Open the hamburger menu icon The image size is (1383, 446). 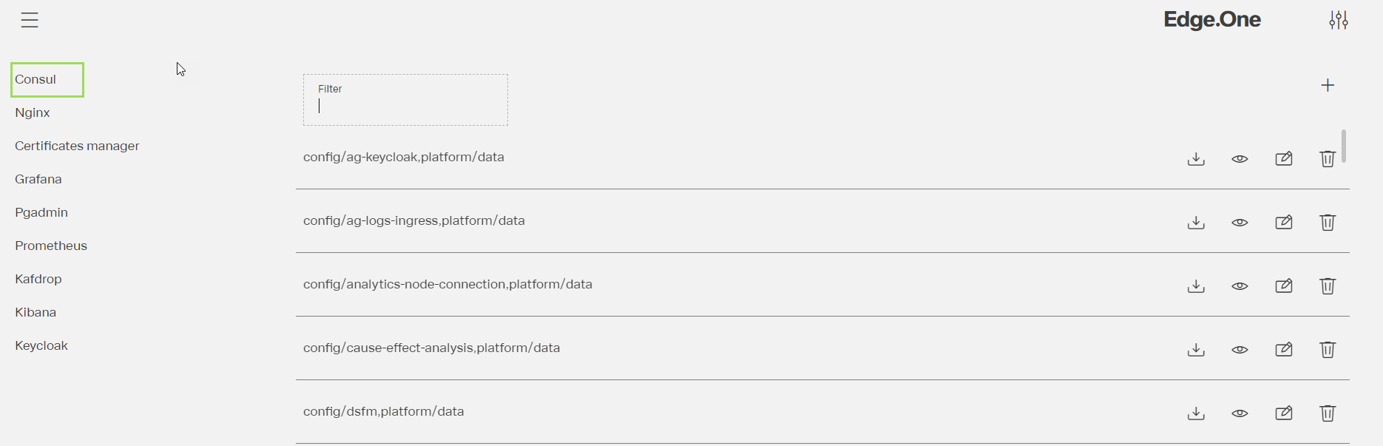(x=30, y=20)
